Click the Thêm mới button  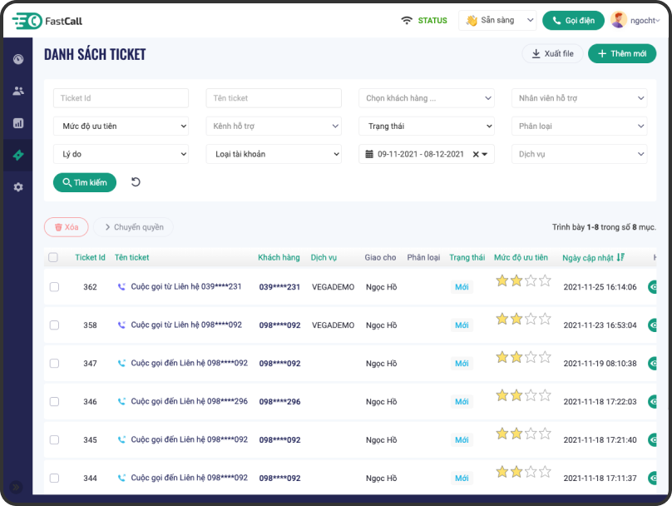(621, 53)
